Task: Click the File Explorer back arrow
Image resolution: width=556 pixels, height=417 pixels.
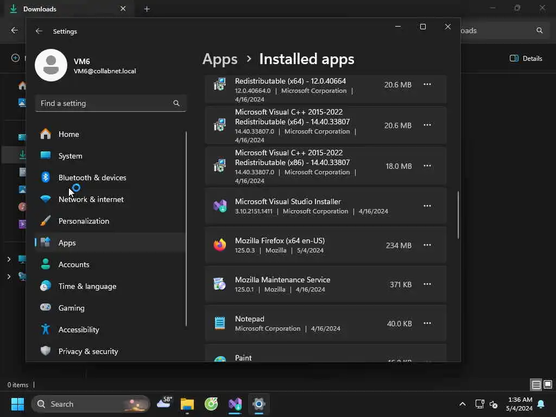Action: point(15,30)
